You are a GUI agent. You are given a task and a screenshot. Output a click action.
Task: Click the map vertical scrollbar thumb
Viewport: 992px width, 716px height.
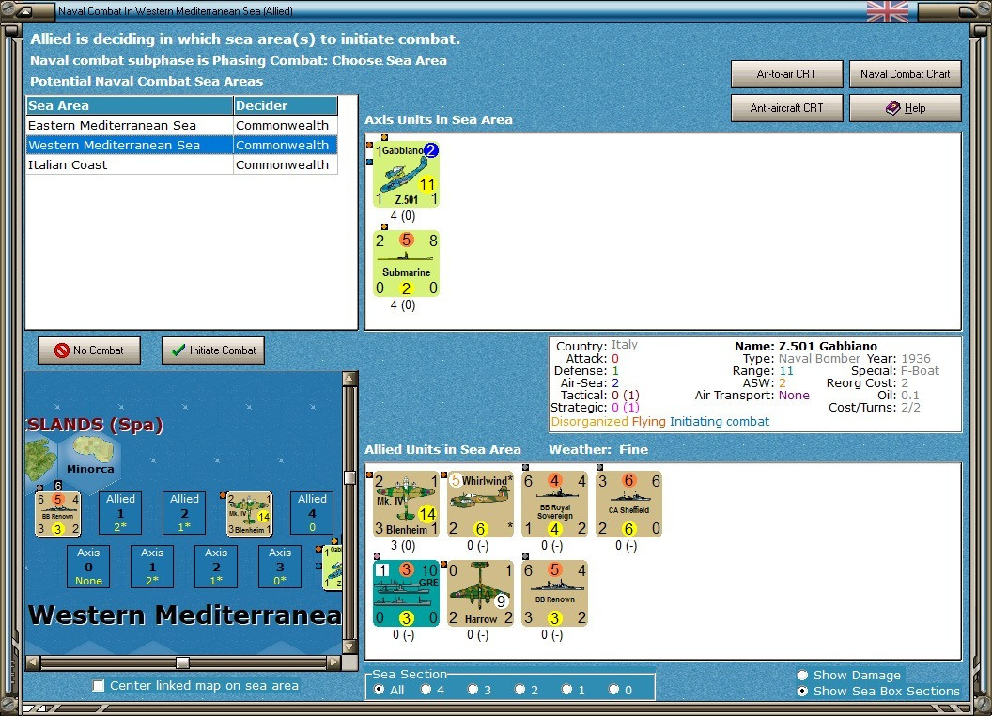(x=349, y=478)
